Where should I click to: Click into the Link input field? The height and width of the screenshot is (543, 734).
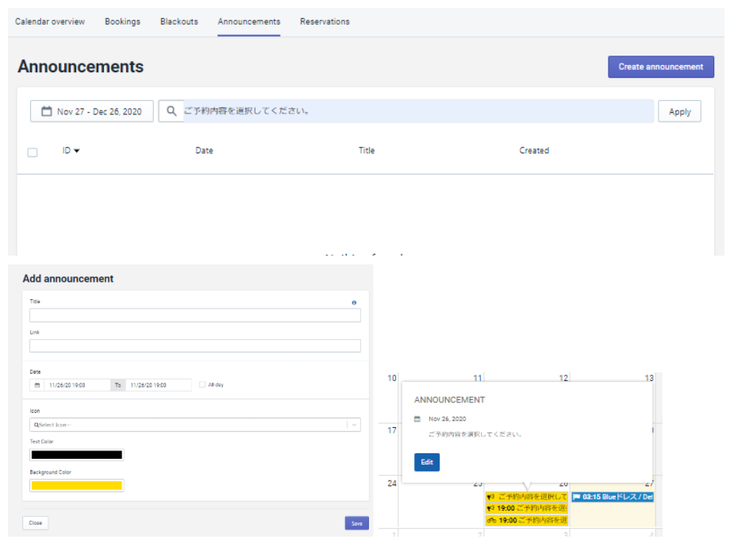(x=195, y=345)
